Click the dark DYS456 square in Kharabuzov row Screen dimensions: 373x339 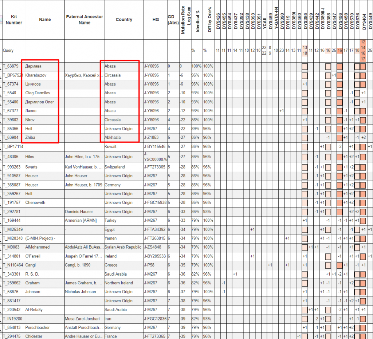[x=340, y=75]
